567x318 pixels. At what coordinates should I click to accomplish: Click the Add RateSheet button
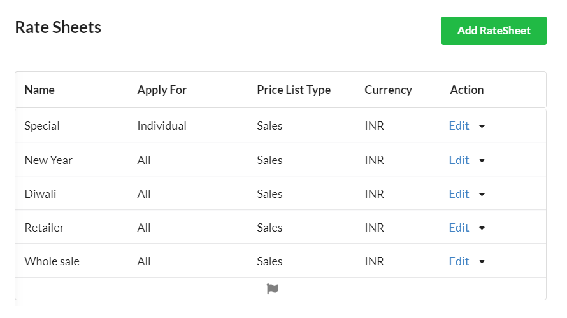pyautogui.click(x=494, y=31)
